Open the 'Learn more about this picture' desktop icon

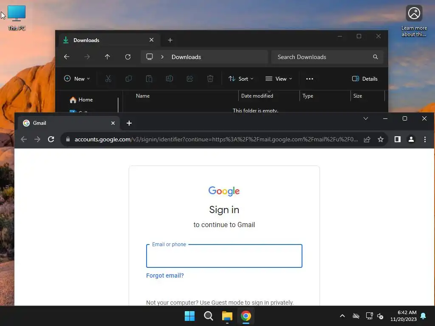[414, 21]
